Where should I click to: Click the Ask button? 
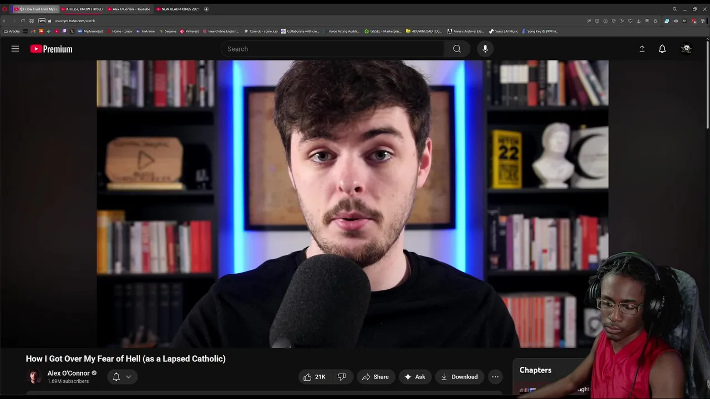414,377
